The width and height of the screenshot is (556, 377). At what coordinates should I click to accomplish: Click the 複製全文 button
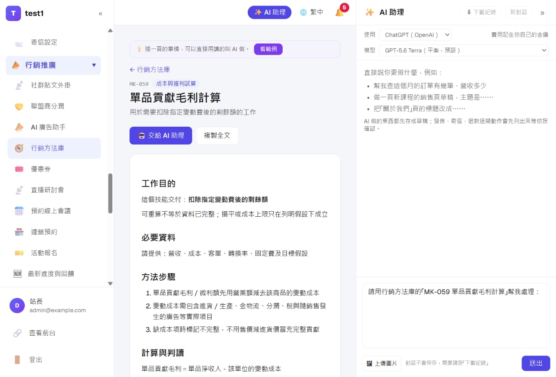pos(217,135)
